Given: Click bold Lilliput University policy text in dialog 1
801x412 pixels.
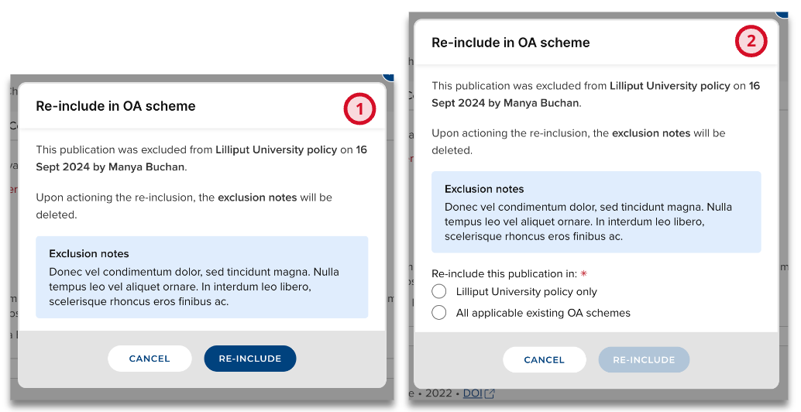Looking at the screenshot, I should click(x=276, y=149).
